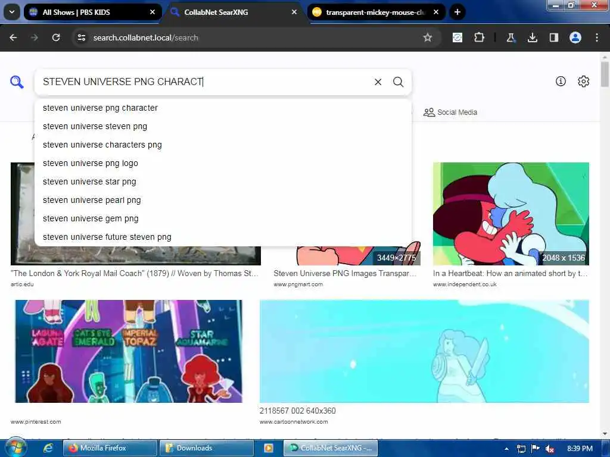
Task: Open a new browser tab
Action: (x=457, y=12)
